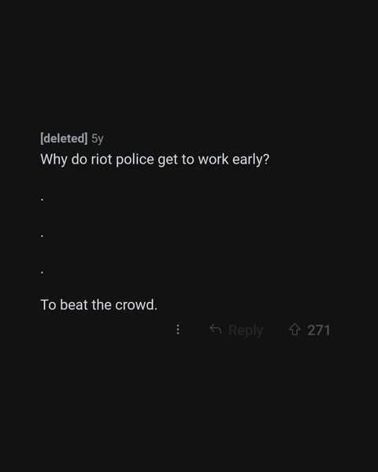Open the three-dot comment options menu

pyautogui.click(x=178, y=330)
